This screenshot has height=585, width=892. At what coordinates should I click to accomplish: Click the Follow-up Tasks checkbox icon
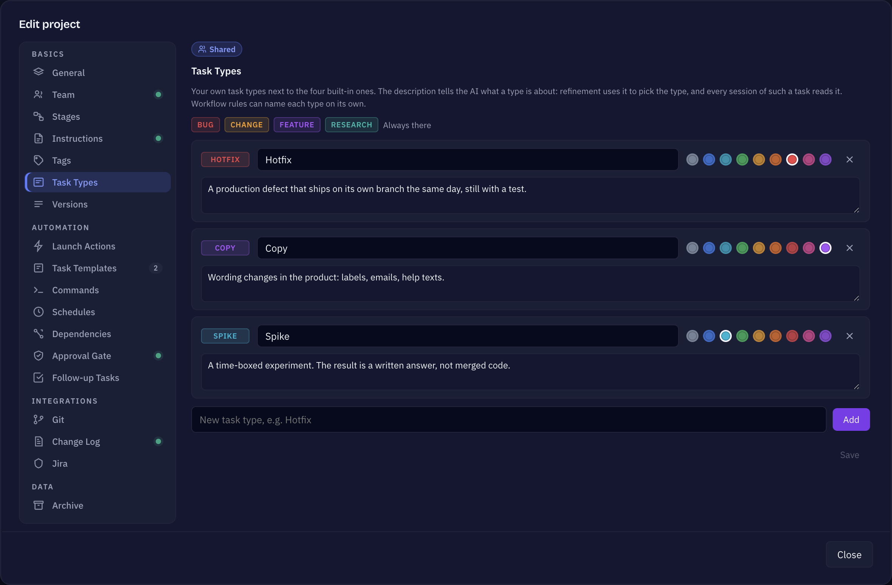pyautogui.click(x=38, y=378)
